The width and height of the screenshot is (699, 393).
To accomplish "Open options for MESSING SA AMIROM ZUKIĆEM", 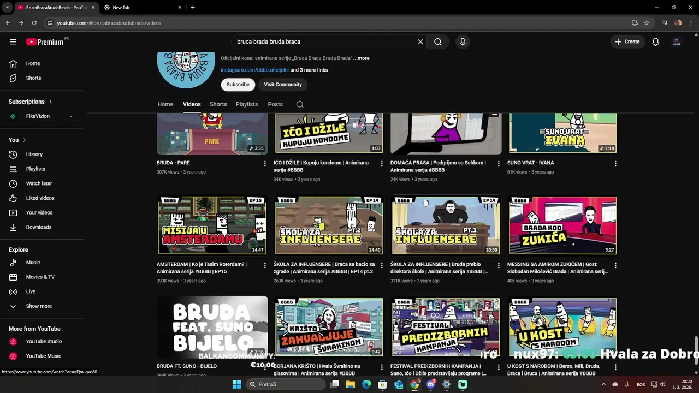I will [x=615, y=265].
